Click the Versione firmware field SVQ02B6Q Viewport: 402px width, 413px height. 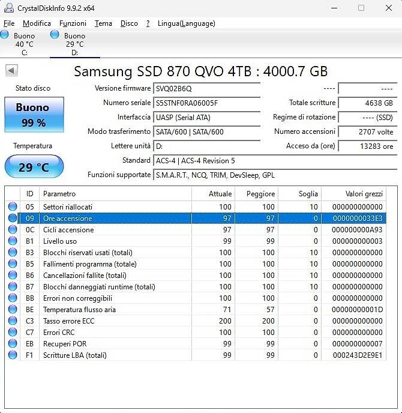(206, 88)
